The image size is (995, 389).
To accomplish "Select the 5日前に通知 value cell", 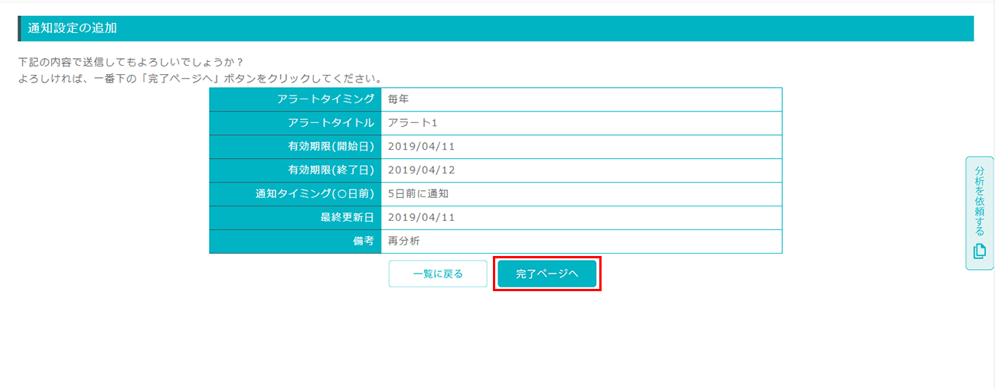I will (x=582, y=194).
